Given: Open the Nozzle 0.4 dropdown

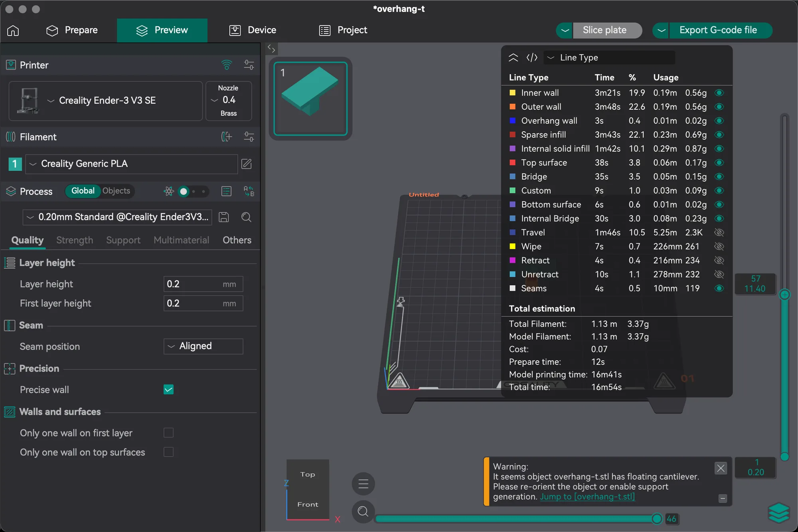Looking at the screenshot, I should (228, 101).
